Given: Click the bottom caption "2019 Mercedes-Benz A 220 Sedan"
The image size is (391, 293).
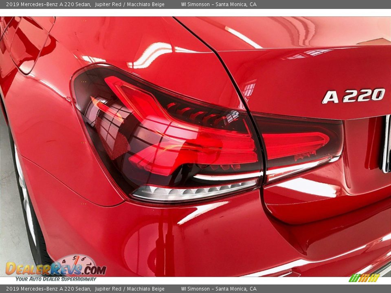Looking at the screenshot, I should point(48,289).
